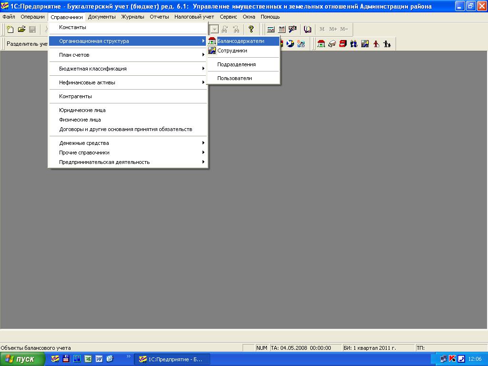Click the 7.7 data transfer toolbar icon

point(301,44)
